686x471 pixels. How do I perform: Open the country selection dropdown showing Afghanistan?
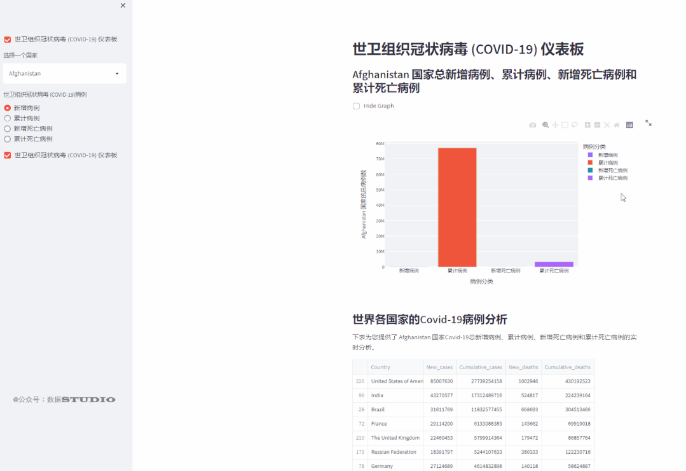click(x=64, y=73)
